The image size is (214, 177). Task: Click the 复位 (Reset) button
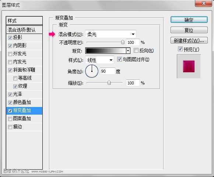click(189, 30)
